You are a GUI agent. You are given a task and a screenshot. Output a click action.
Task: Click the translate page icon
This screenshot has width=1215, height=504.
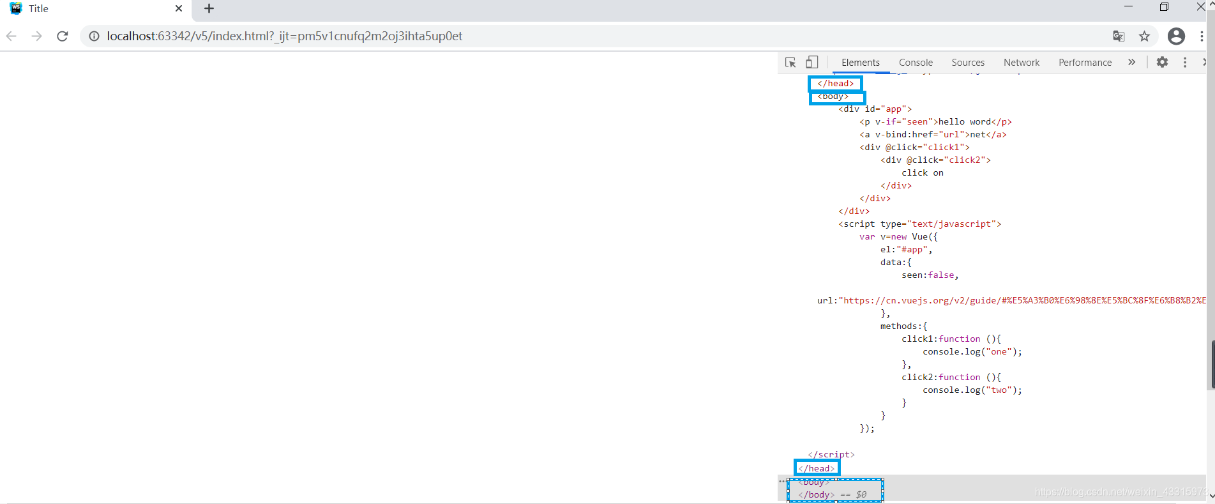(x=1119, y=36)
